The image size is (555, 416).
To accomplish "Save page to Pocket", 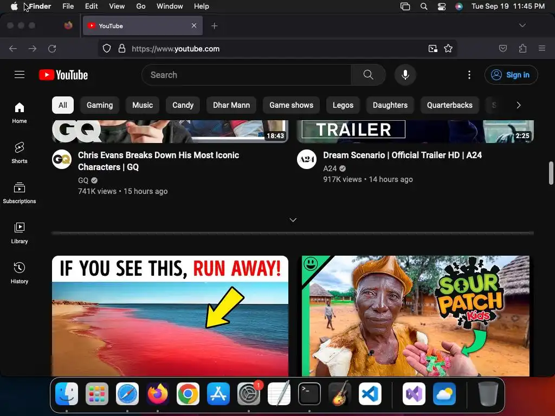I will (503, 48).
